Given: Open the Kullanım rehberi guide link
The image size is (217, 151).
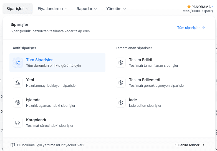Looking at the screenshot, I should [x=190, y=145].
